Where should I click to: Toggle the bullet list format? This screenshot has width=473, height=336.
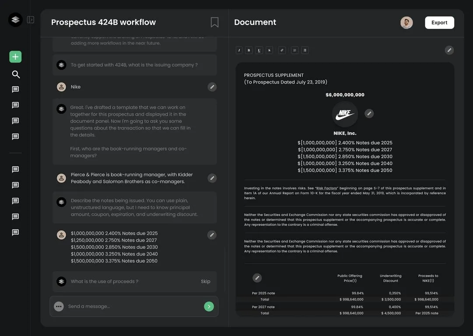coord(305,50)
